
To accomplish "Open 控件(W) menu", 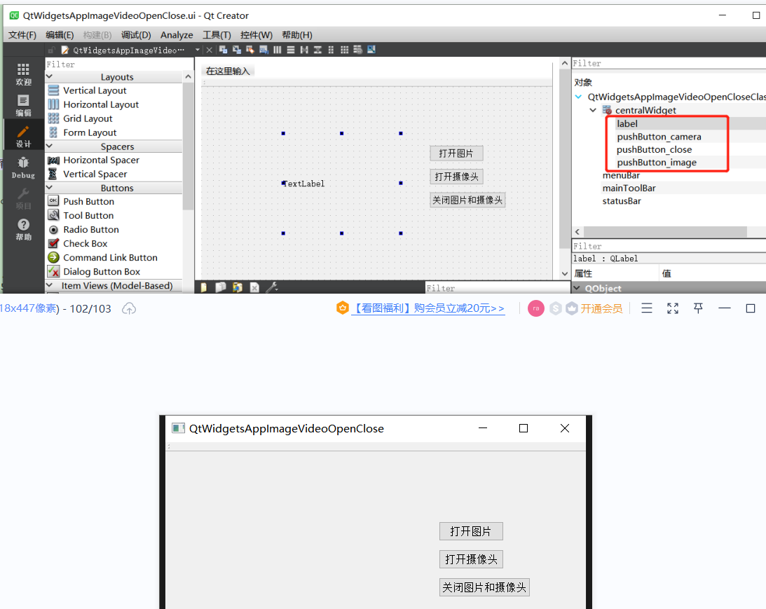I will coord(256,35).
